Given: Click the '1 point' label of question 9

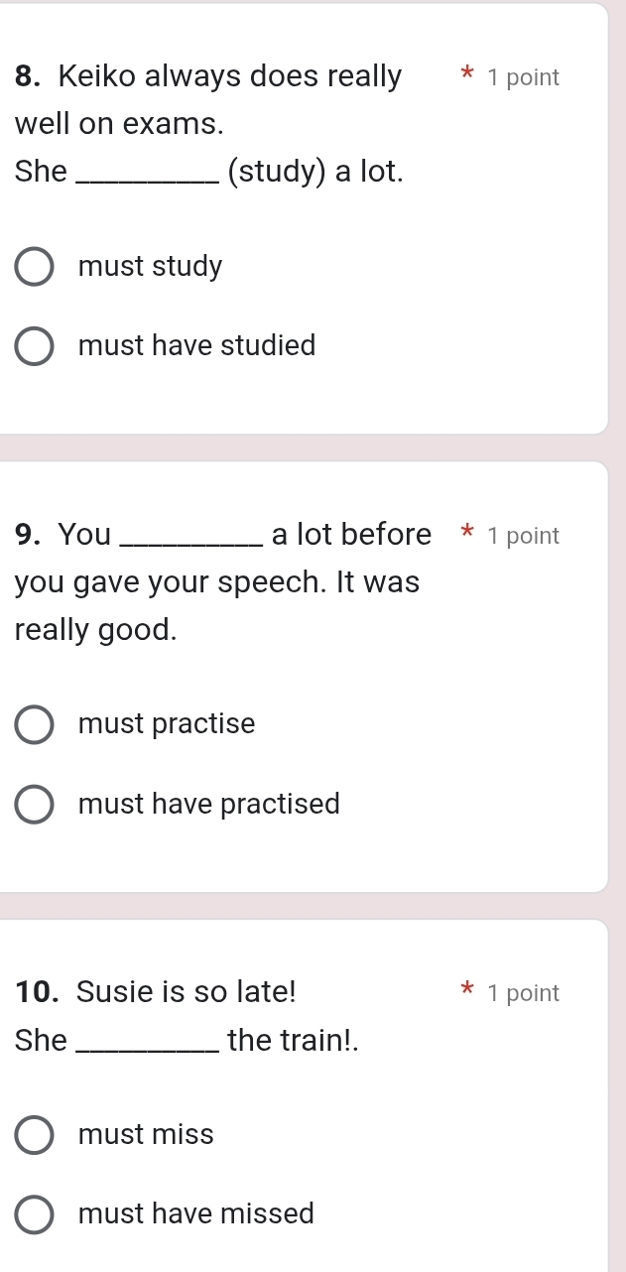Looking at the screenshot, I should 524,537.
